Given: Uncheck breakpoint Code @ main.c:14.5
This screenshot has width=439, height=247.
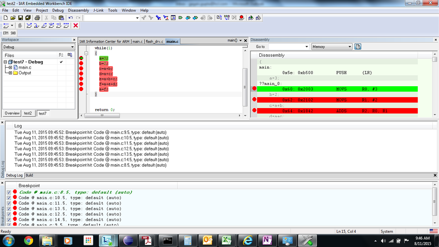Looking at the screenshot, I should pyautogui.click(x=9, y=220).
